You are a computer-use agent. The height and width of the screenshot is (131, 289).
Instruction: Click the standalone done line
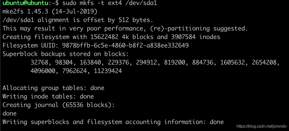(x=10, y=113)
